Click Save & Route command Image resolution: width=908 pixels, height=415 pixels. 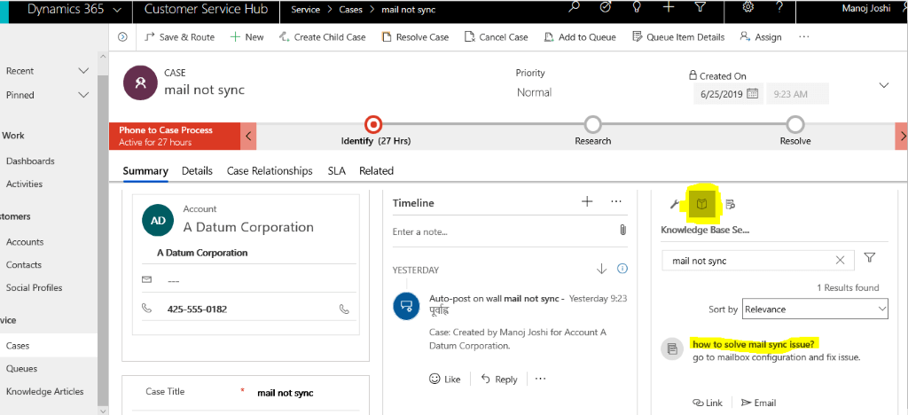pyautogui.click(x=179, y=37)
